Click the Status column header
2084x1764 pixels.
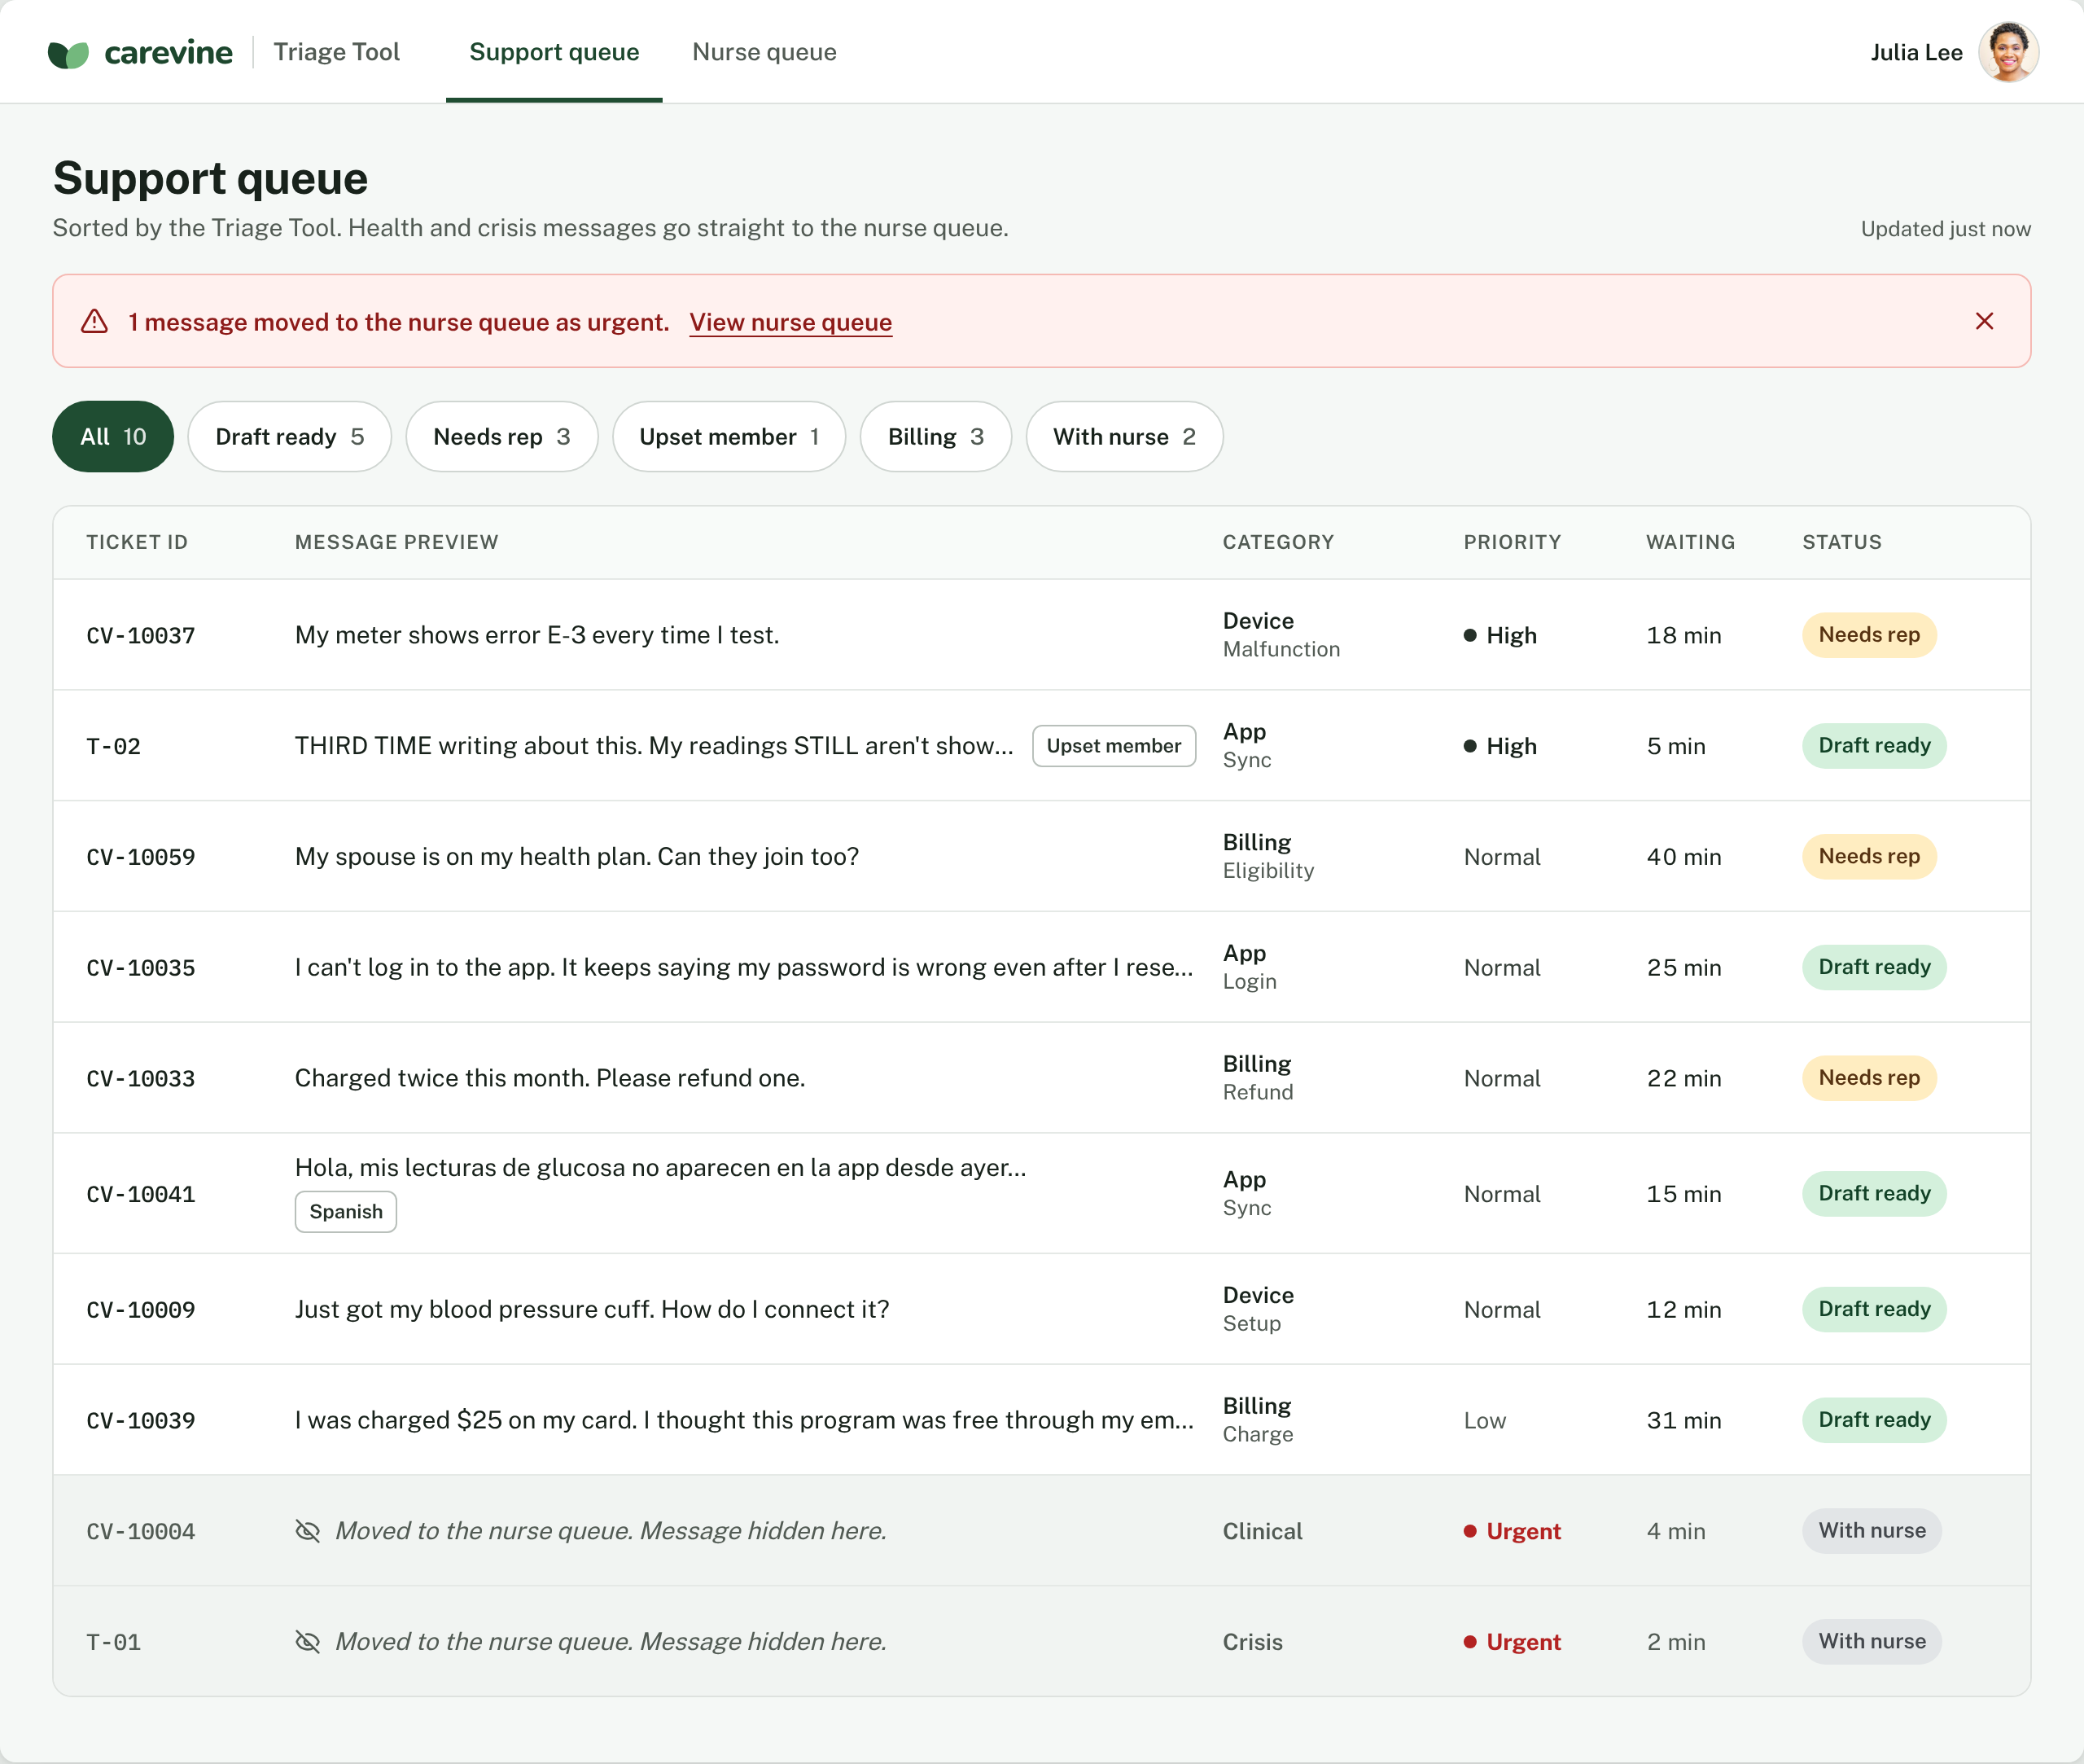click(1842, 542)
